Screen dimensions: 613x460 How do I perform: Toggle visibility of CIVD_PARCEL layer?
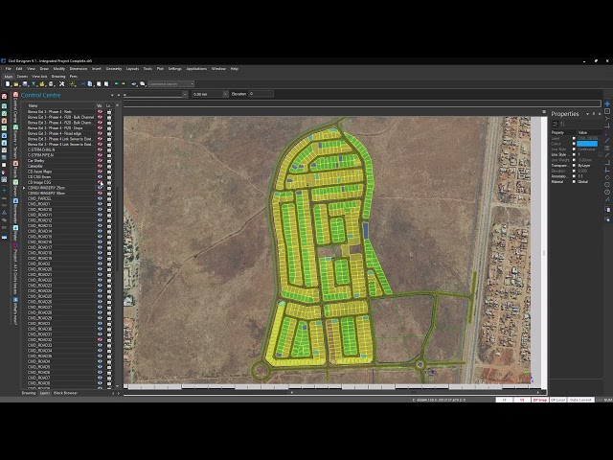coord(100,198)
